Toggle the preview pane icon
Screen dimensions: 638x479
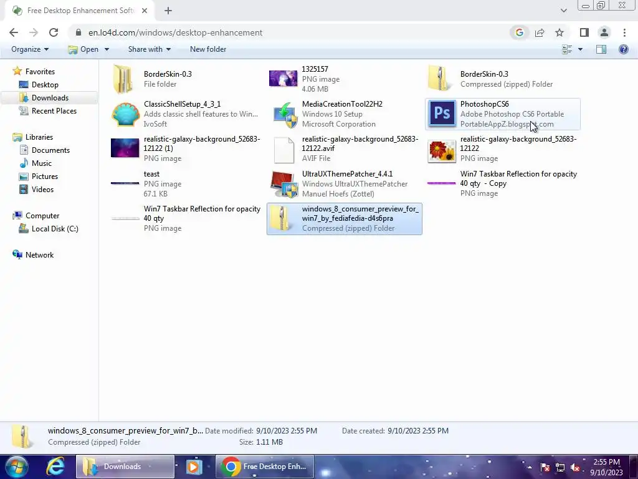[601, 49]
